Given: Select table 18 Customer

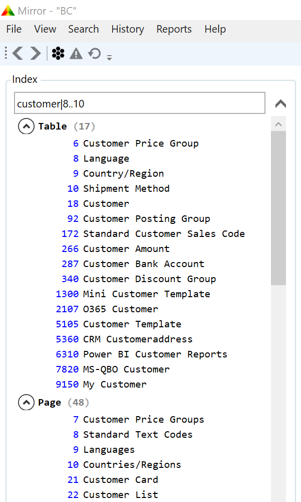Looking at the screenshot, I should 98,204.
